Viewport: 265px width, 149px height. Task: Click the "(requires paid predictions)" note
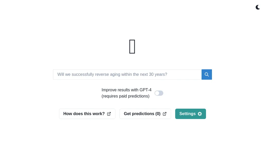tap(126, 96)
